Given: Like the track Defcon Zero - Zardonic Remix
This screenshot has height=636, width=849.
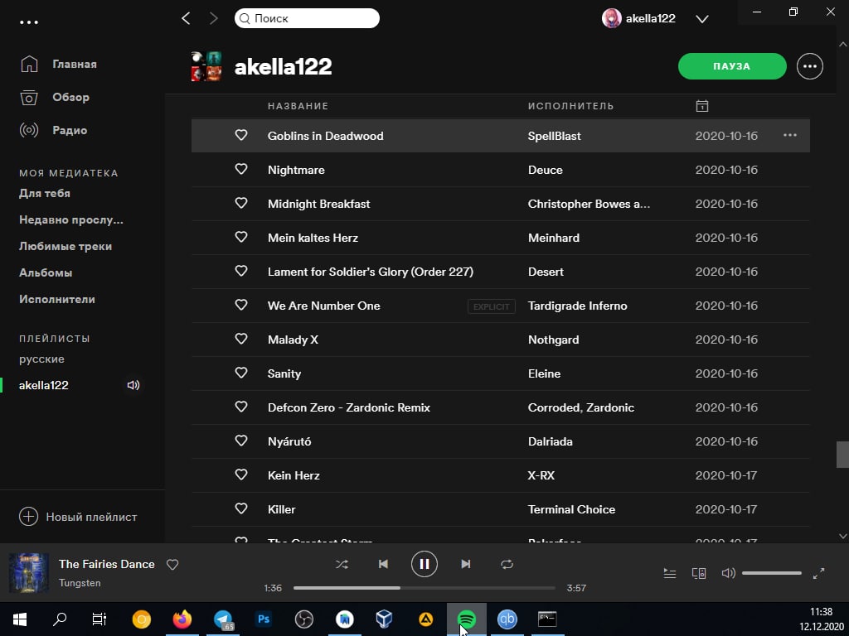Looking at the screenshot, I should pos(241,407).
